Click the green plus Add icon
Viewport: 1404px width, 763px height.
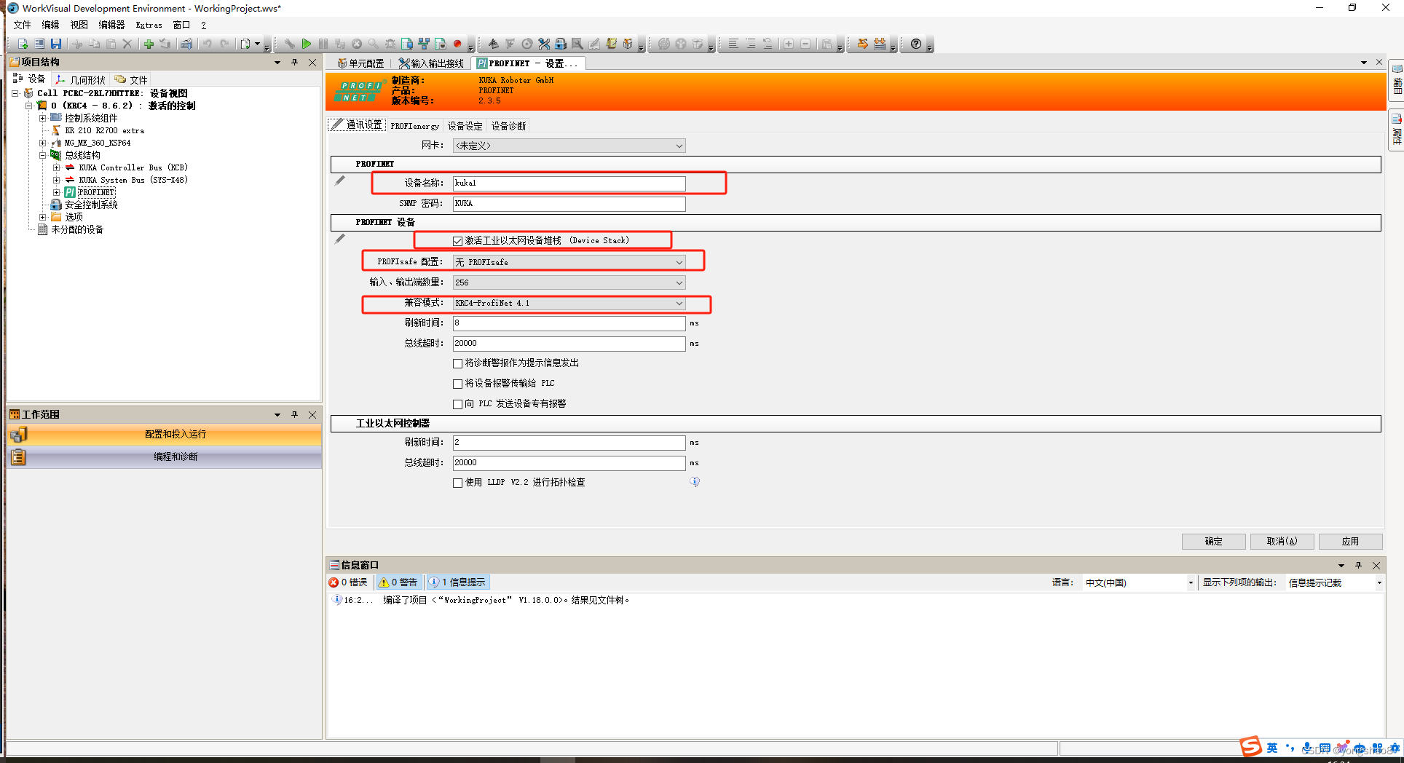point(149,44)
